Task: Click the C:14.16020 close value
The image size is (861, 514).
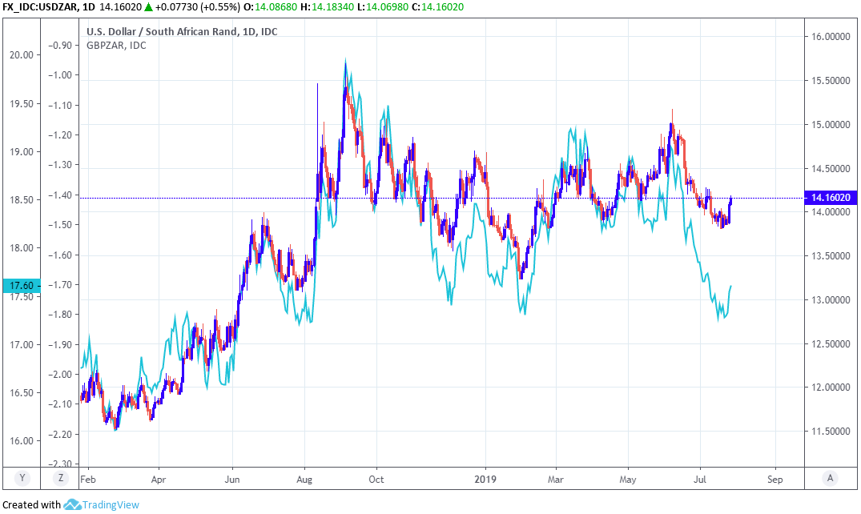Action: point(438,7)
